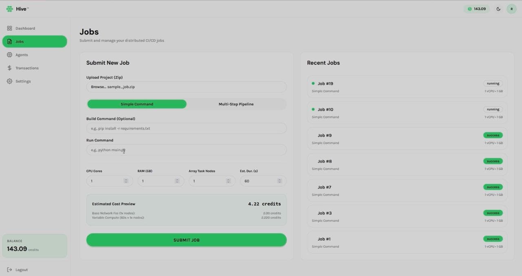Open the Agents page
The width and height of the screenshot is (522, 276).
click(x=35, y=55)
